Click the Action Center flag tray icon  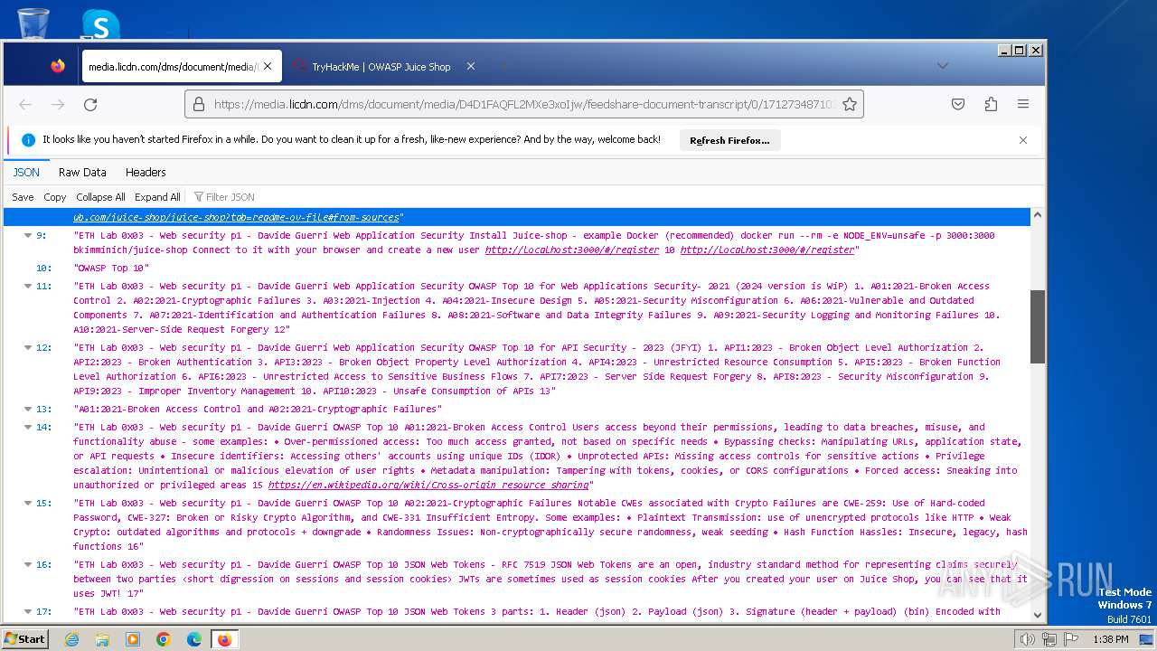pyautogui.click(x=1071, y=639)
